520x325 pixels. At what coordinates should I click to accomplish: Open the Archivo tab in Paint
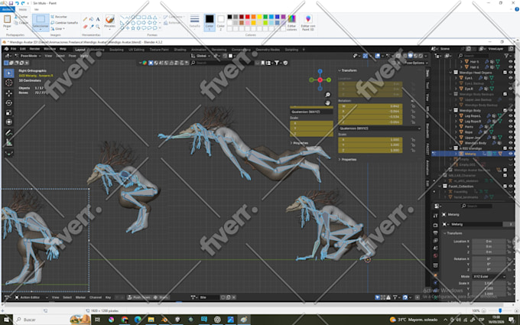tap(8, 9)
